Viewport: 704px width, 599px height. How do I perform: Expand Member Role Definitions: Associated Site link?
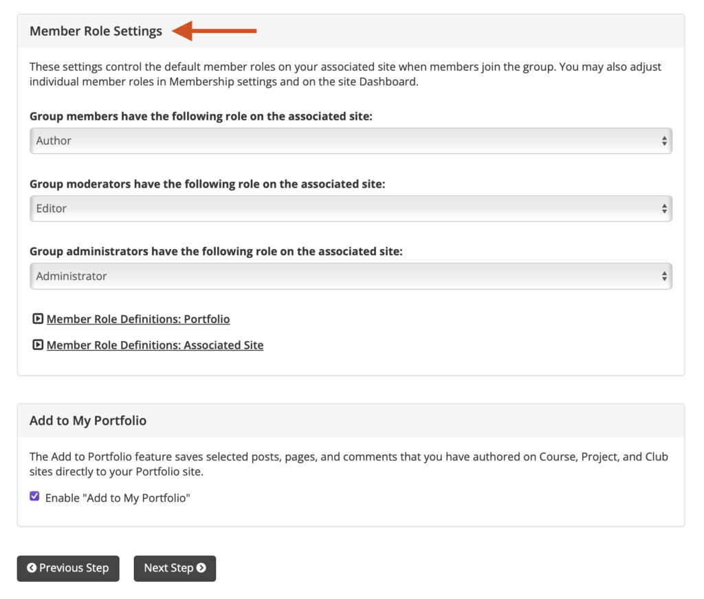pos(155,345)
